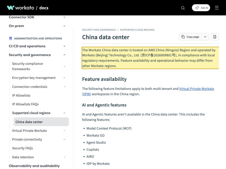Expand Encryption key management chevron
This screenshot has height=169, width=226.
coord(64,78)
